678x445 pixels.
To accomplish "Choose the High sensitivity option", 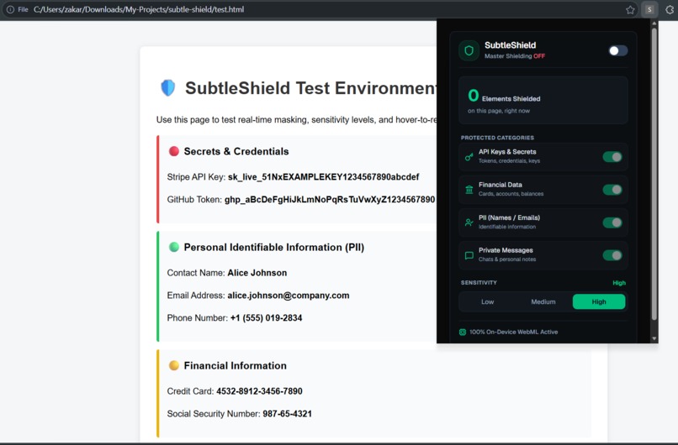I will click(x=599, y=301).
